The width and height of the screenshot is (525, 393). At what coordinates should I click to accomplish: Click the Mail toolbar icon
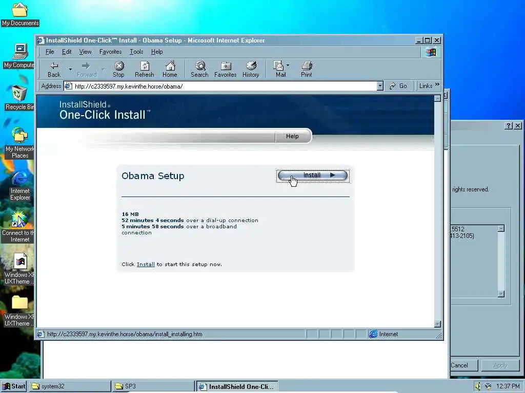[280, 70]
